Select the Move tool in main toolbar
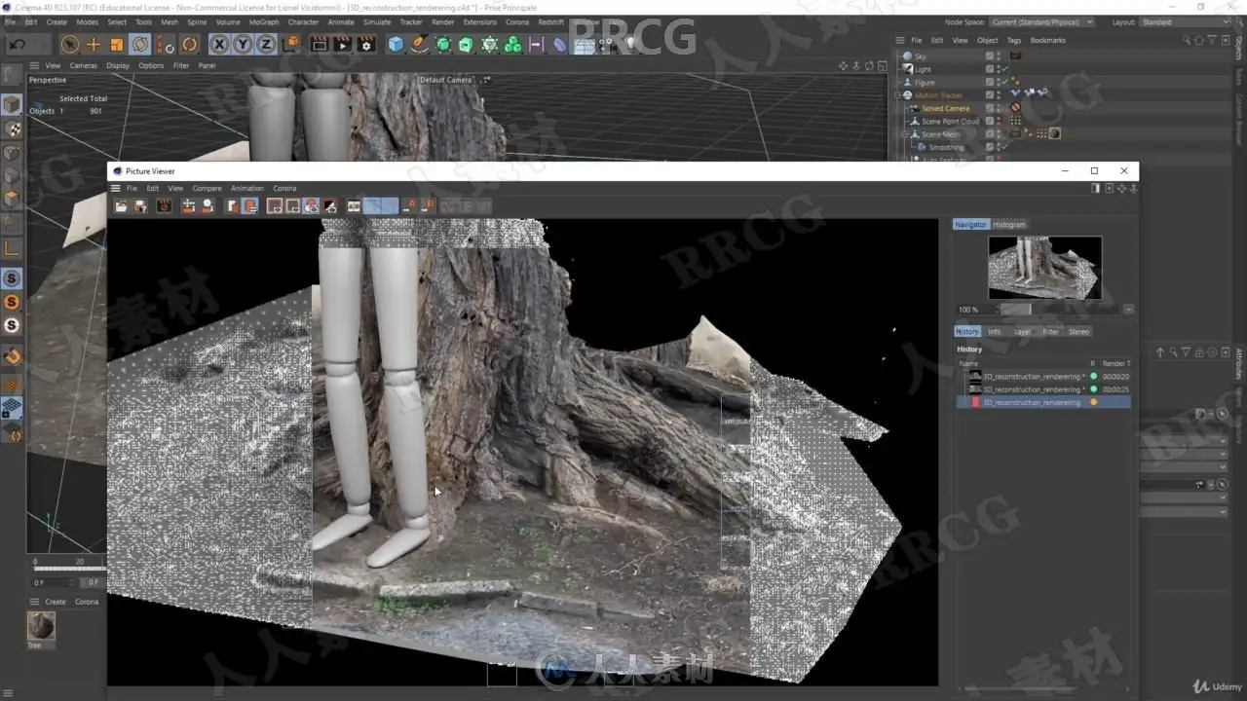This screenshot has height=701, width=1247. tap(94, 44)
